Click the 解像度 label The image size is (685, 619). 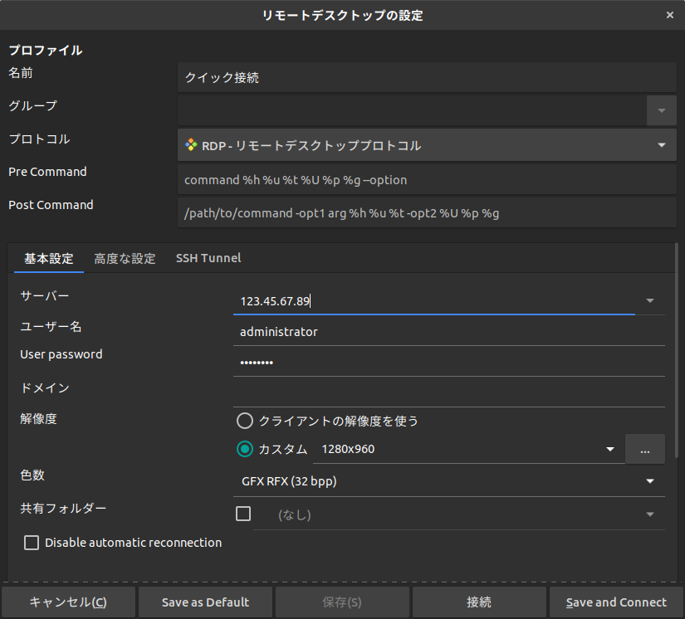point(38,419)
